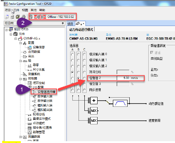Click the 恒定值 2 value field showing 5.00
Viewport: 175px width, 143px height.
pos(123,78)
